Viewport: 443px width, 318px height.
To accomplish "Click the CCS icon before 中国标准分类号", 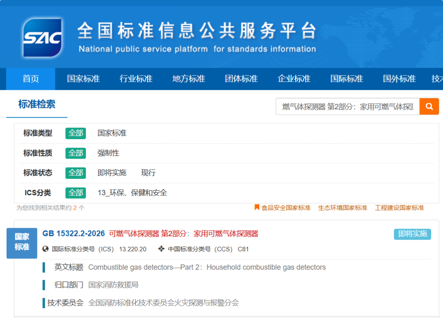I will 161,249.
